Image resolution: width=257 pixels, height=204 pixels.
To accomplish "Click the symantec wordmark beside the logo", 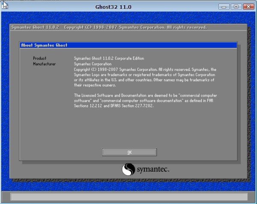I will click(x=153, y=170).
